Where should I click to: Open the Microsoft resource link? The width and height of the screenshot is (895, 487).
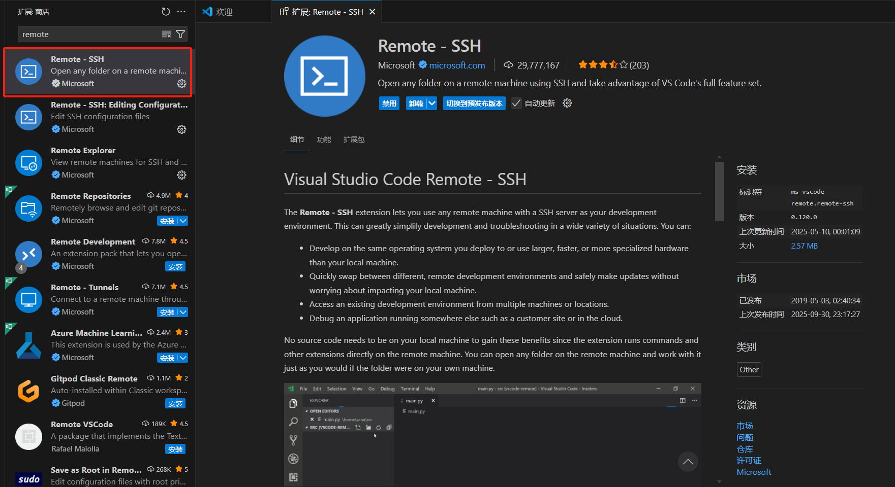click(754, 472)
